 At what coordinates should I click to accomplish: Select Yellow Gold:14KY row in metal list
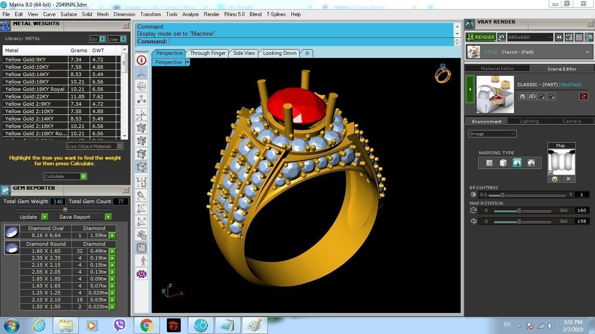click(x=61, y=74)
